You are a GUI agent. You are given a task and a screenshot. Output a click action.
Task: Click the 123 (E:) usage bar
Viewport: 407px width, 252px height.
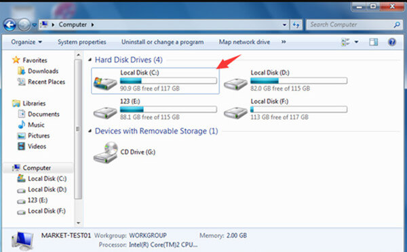(168, 110)
